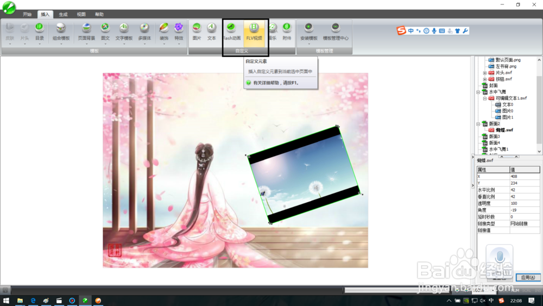Insert a 音乐 music element
543x306 pixels.
(x=273, y=32)
